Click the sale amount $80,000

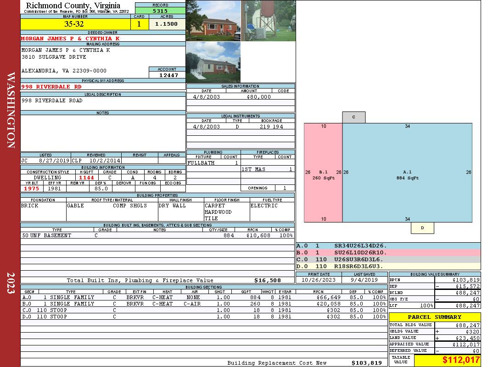point(258,97)
